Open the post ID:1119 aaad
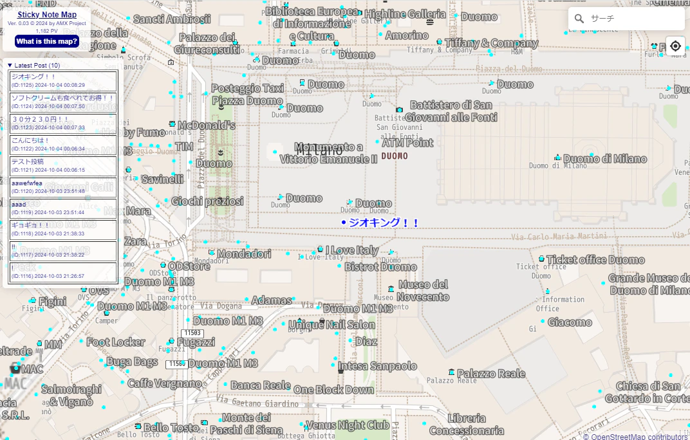This screenshot has width=690, height=440. 63,208
